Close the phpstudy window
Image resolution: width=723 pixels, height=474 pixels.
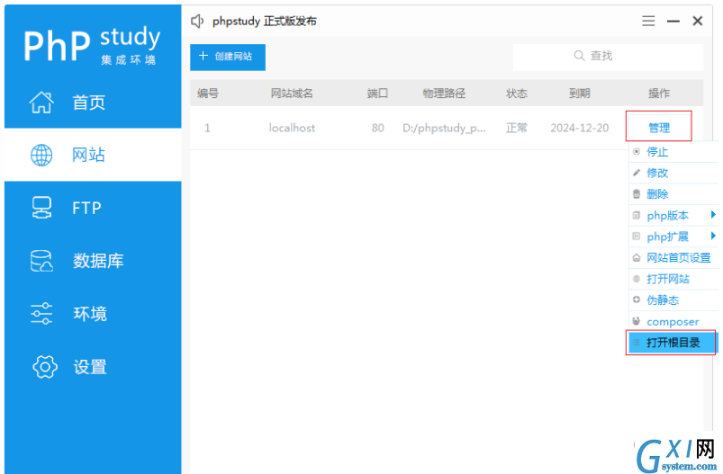pos(698,21)
